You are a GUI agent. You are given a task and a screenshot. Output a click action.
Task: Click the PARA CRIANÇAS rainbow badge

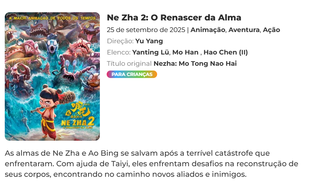132,74
